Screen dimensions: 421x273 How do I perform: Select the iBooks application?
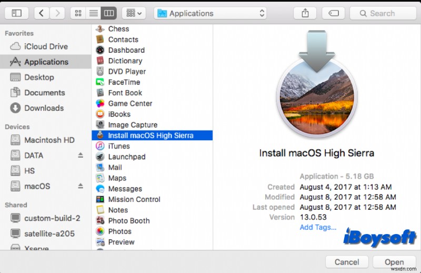(152, 114)
